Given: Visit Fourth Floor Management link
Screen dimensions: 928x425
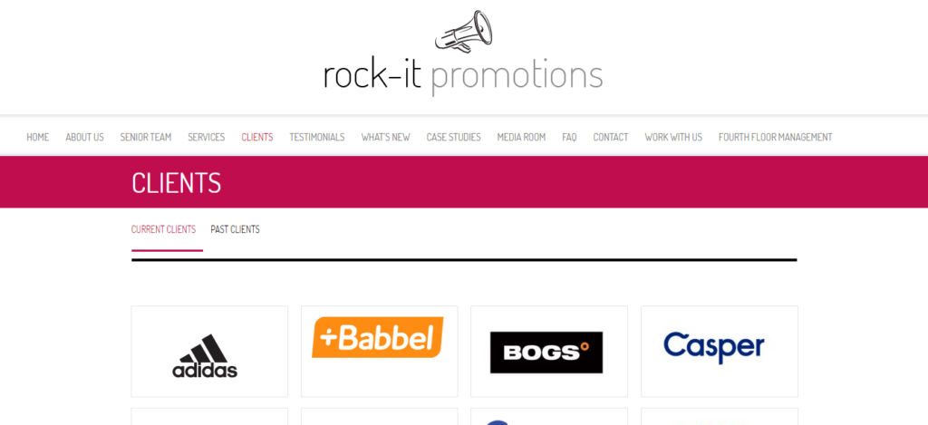Looking at the screenshot, I should pyautogui.click(x=776, y=138).
